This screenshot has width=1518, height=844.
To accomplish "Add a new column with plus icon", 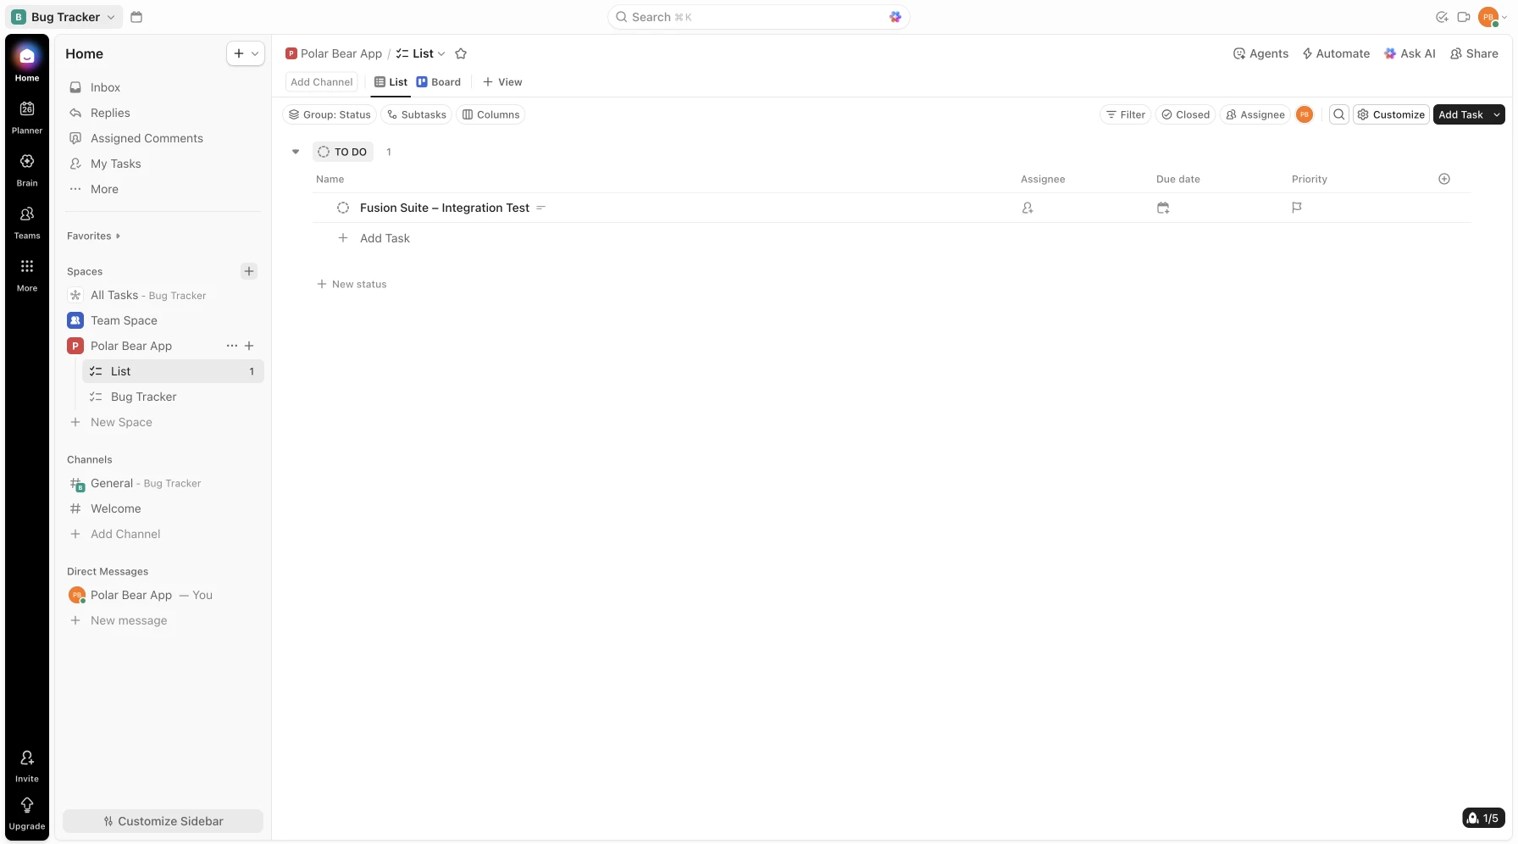I will 1444,179.
